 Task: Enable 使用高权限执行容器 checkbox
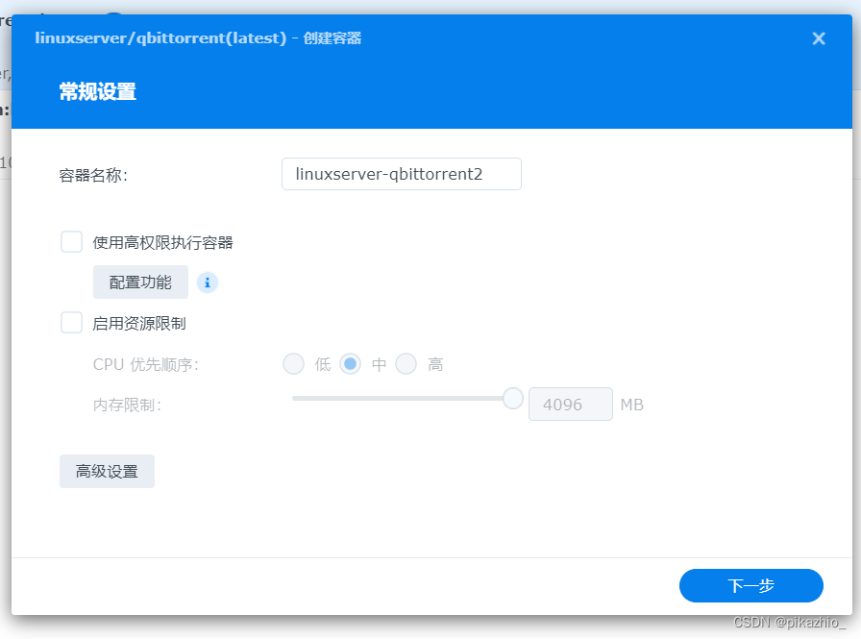click(x=71, y=242)
